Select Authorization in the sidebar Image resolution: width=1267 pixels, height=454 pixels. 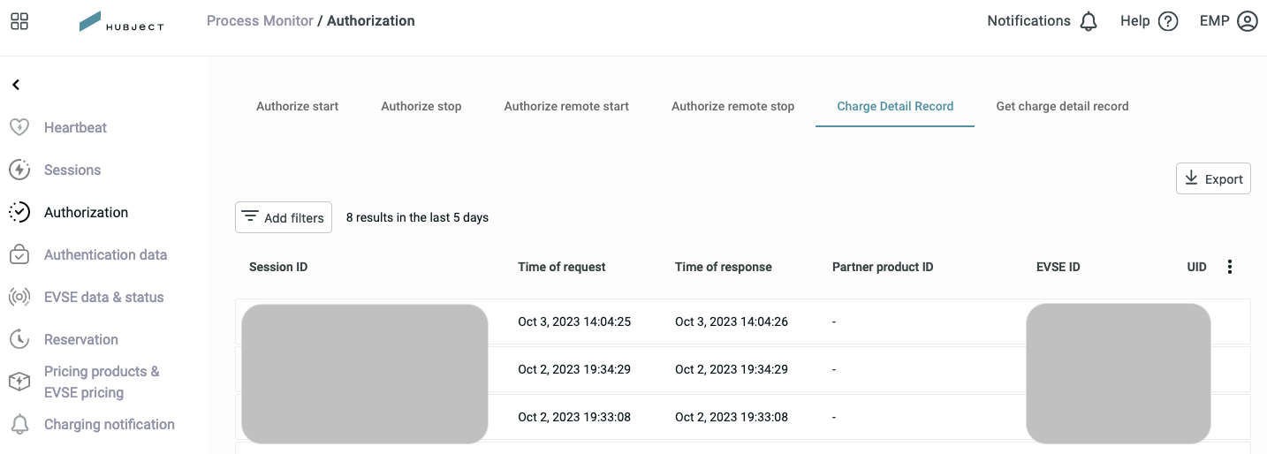coord(86,212)
